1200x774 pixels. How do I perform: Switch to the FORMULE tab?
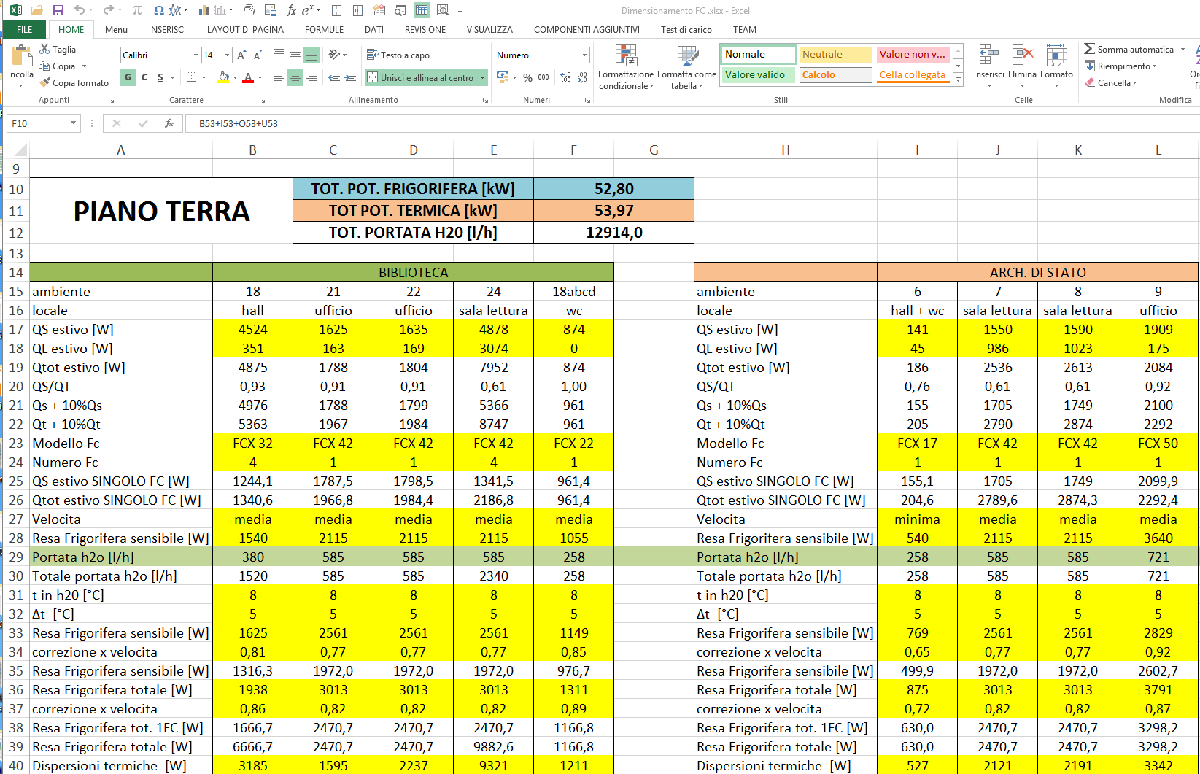[x=325, y=29]
